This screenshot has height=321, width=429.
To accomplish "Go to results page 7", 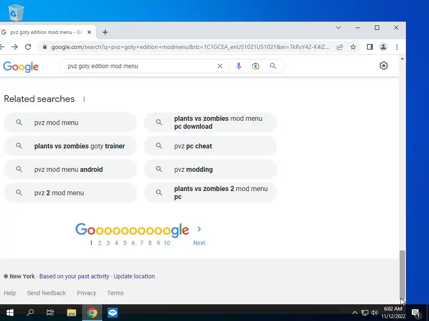I will point(142,243).
